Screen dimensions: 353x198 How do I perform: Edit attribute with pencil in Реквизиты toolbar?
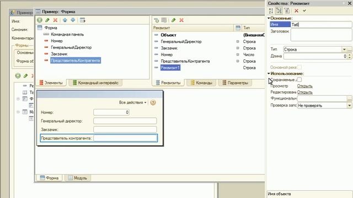tap(173, 20)
